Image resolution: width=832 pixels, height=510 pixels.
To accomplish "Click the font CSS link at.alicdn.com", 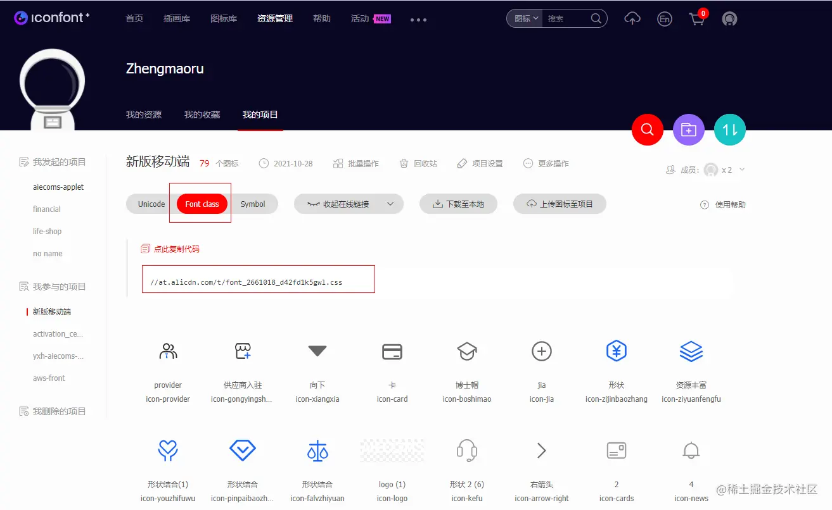I will 246,282.
